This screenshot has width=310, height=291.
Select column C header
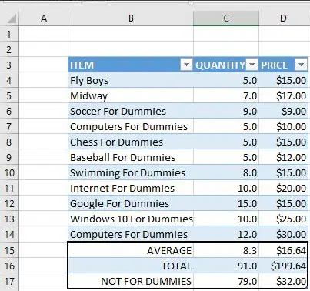226,18
